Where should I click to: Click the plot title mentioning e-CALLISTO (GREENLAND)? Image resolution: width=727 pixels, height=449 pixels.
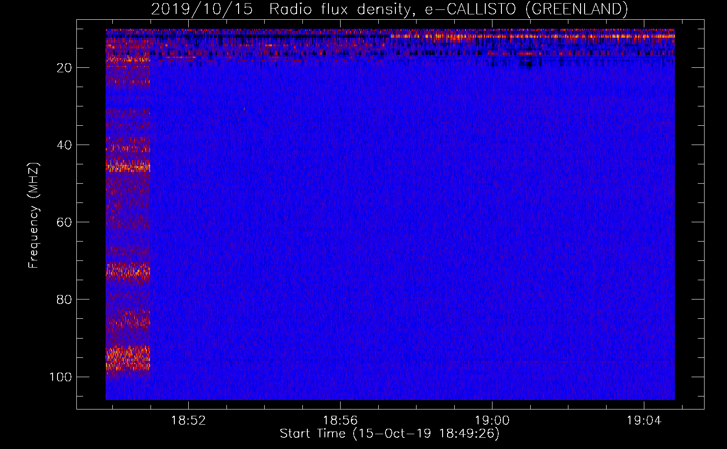(389, 9)
